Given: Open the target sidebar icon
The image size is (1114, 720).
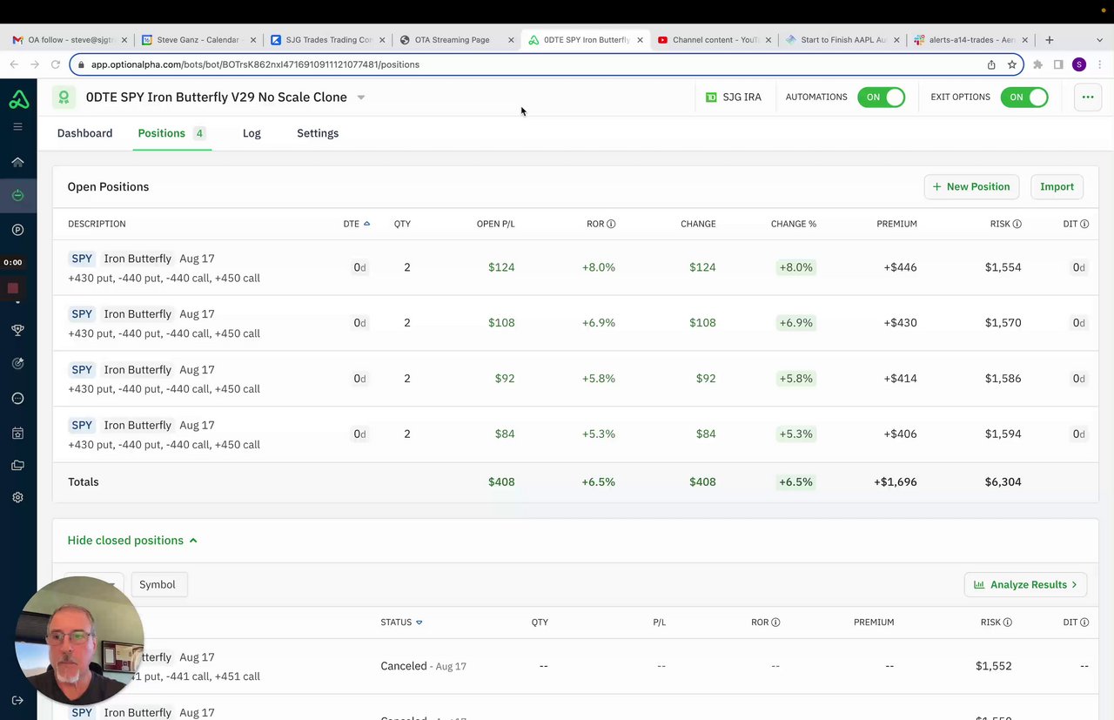Looking at the screenshot, I should (x=17, y=364).
